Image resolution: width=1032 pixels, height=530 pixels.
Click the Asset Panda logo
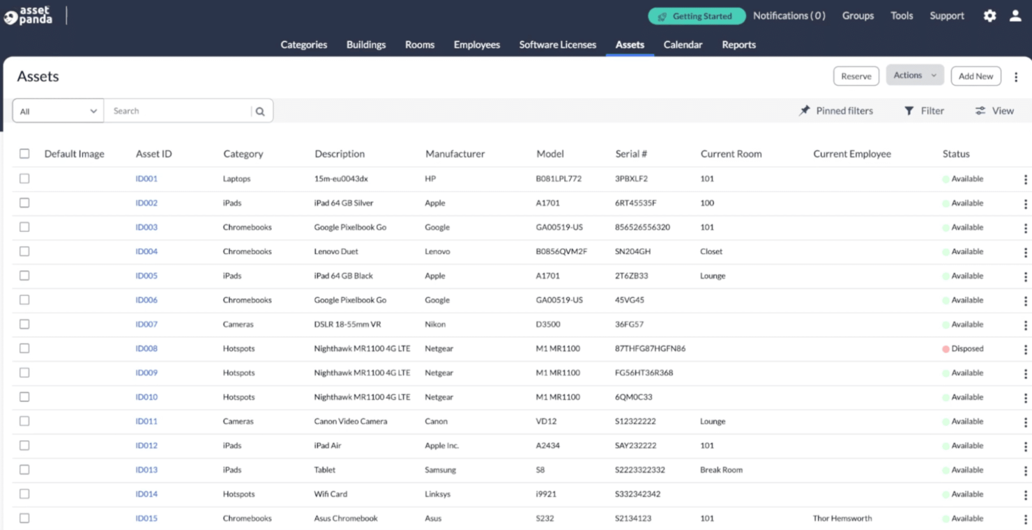(x=28, y=15)
